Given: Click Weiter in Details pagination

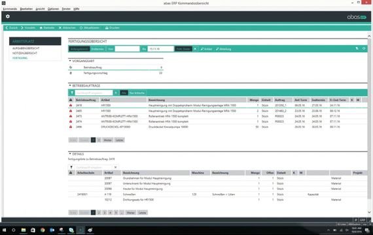Looking at the screenshot, I should coord(131,212).
